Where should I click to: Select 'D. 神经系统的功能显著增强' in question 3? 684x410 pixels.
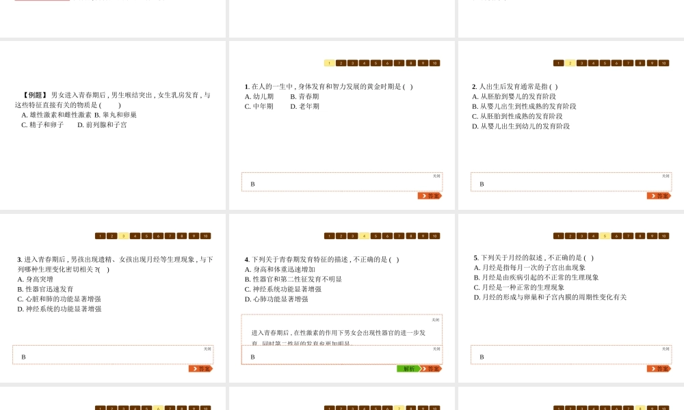point(60,309)
